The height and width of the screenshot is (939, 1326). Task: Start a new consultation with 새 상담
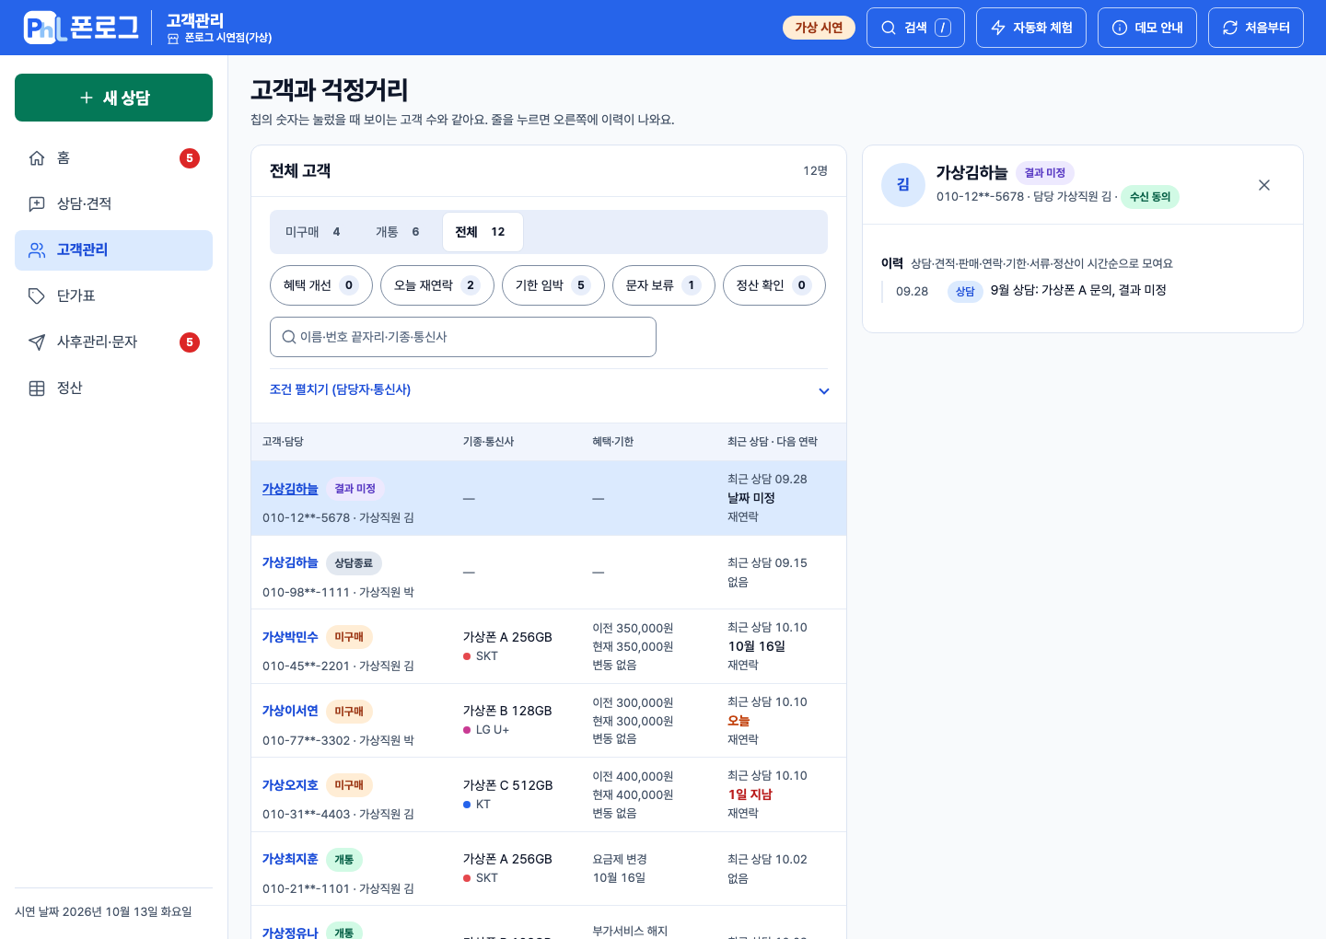pos(114,98)
